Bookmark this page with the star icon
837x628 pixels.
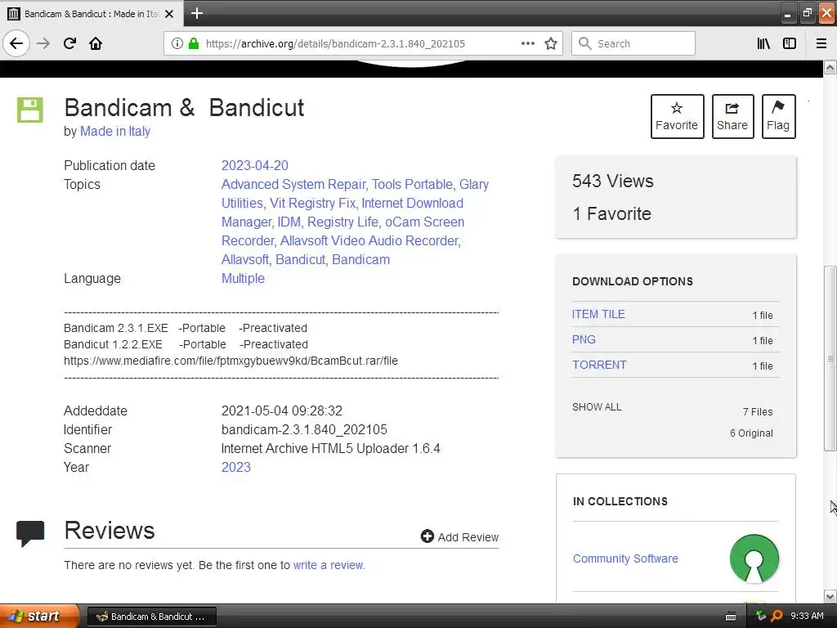(551, 43)
